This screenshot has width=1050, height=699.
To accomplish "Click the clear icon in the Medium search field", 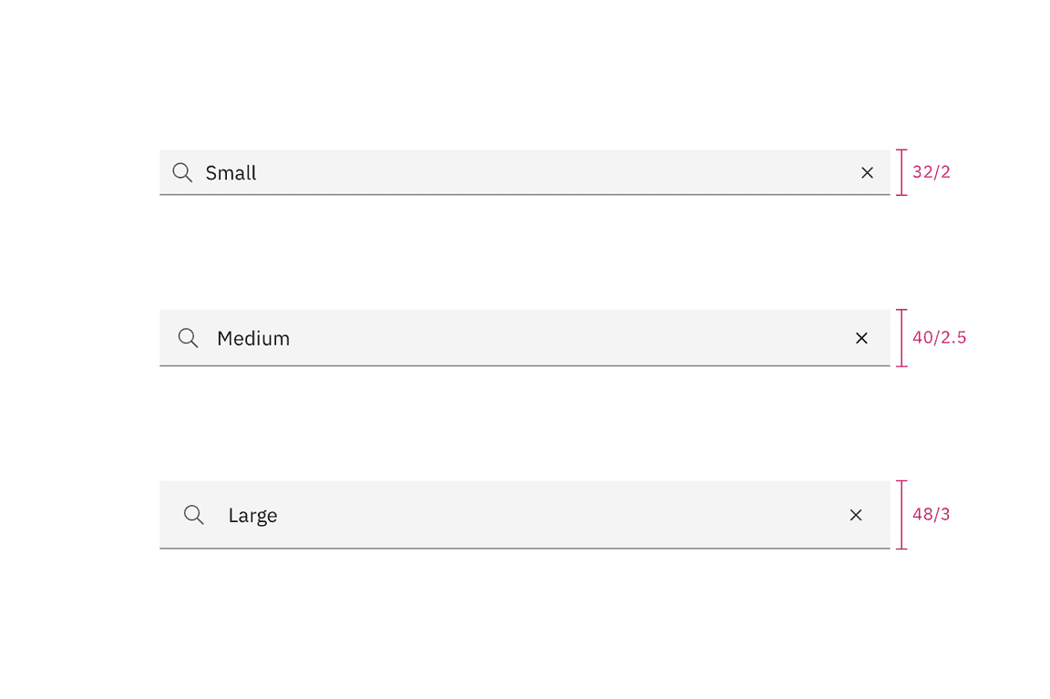I will tap(861, 337).
